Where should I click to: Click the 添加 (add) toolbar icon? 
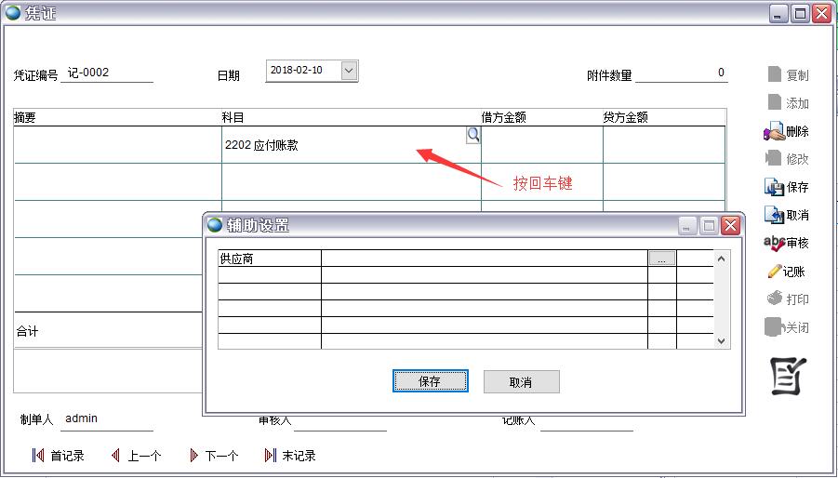[774, 103]
